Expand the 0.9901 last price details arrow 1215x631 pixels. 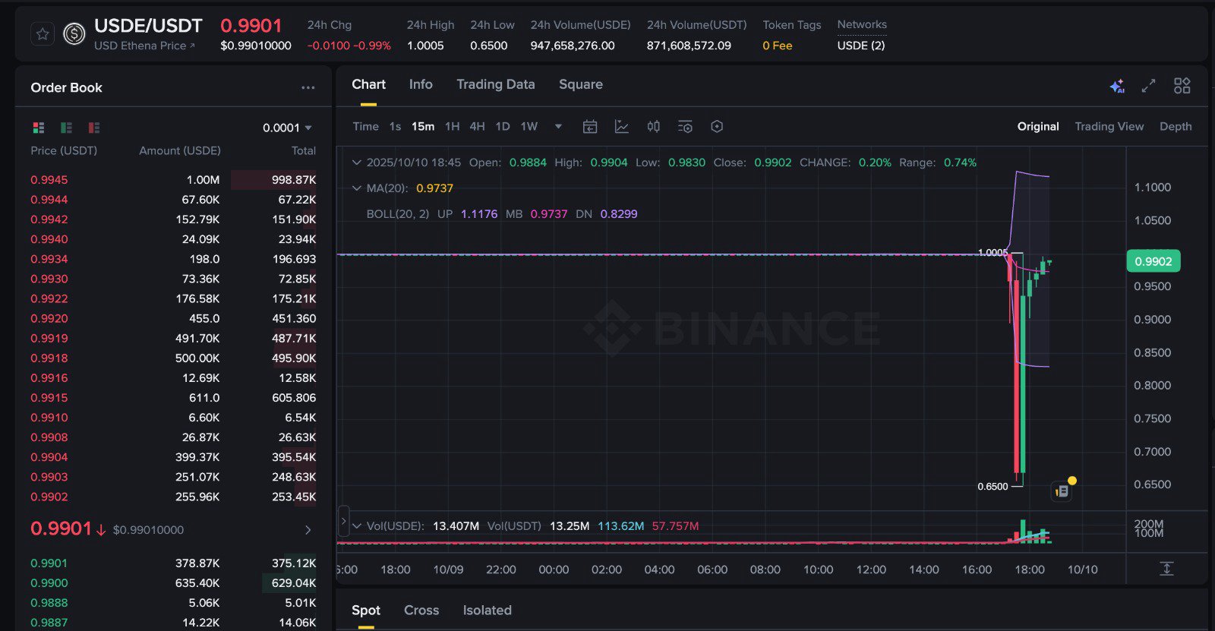(308, 530)
